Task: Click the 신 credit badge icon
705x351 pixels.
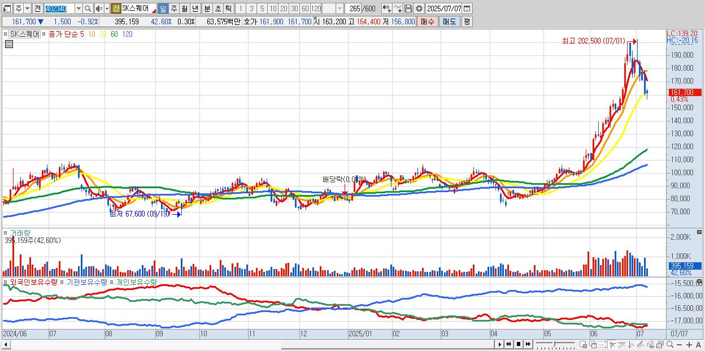Action: (x=116, y=8)
